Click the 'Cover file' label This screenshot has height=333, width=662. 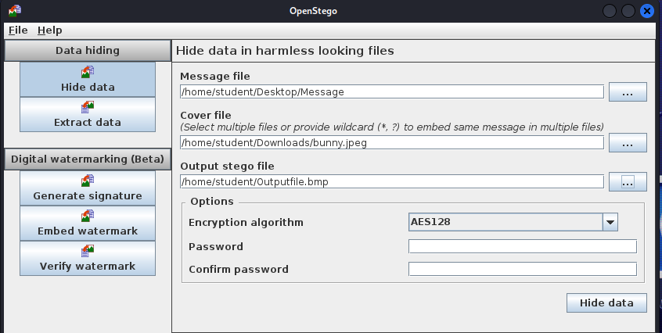tap(206, 115)
